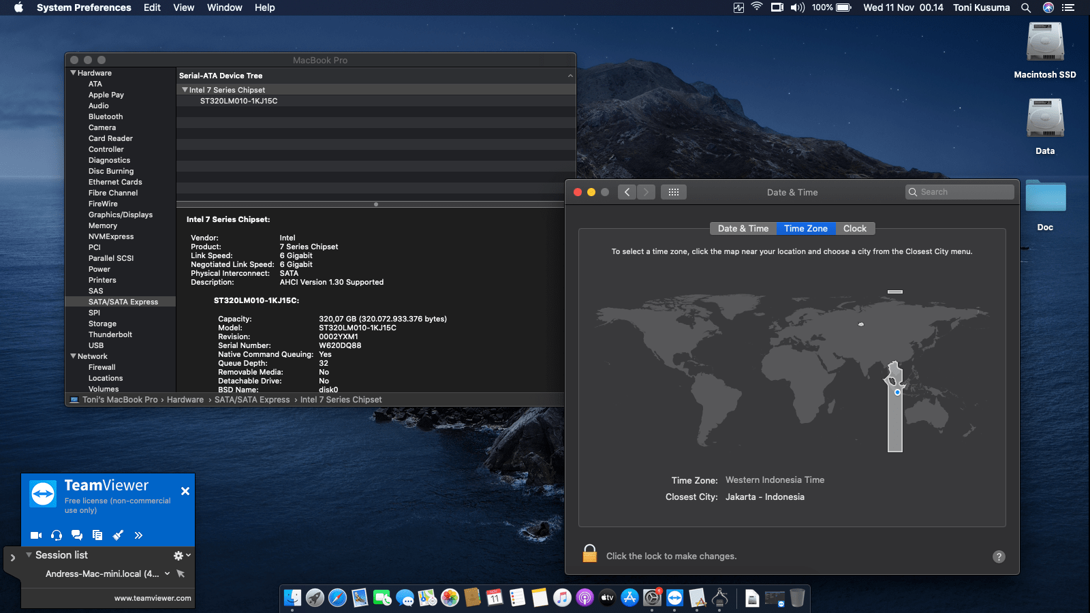The height and width of the screenshot is (613, 1090).
Task: Open the TeamViewer whiteboard brush icon
Action: tap(118, 535)
